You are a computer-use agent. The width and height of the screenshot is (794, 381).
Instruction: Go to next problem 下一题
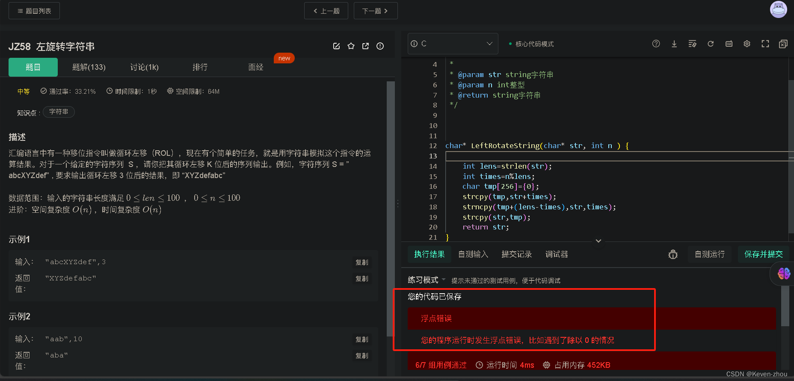click(376, 11)
